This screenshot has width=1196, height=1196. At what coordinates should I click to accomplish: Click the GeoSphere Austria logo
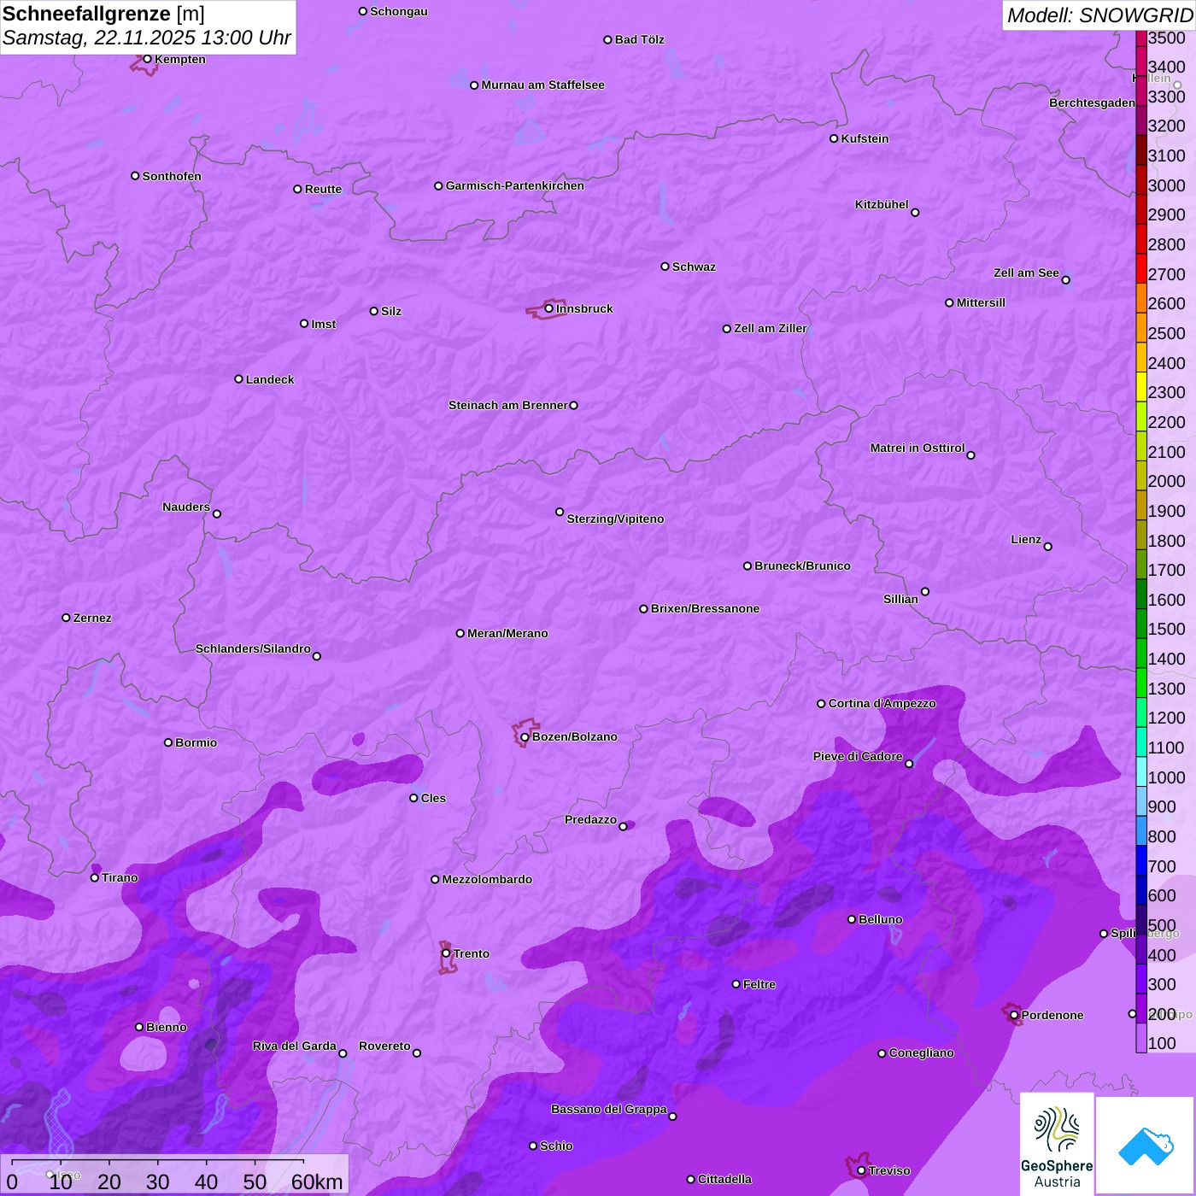1057,1144
